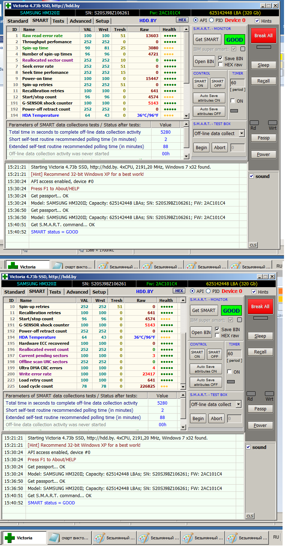The image size is (293, 557).
Task: Click 'Auto Save attributes ON' in the upper window
Action: point(209,98)
